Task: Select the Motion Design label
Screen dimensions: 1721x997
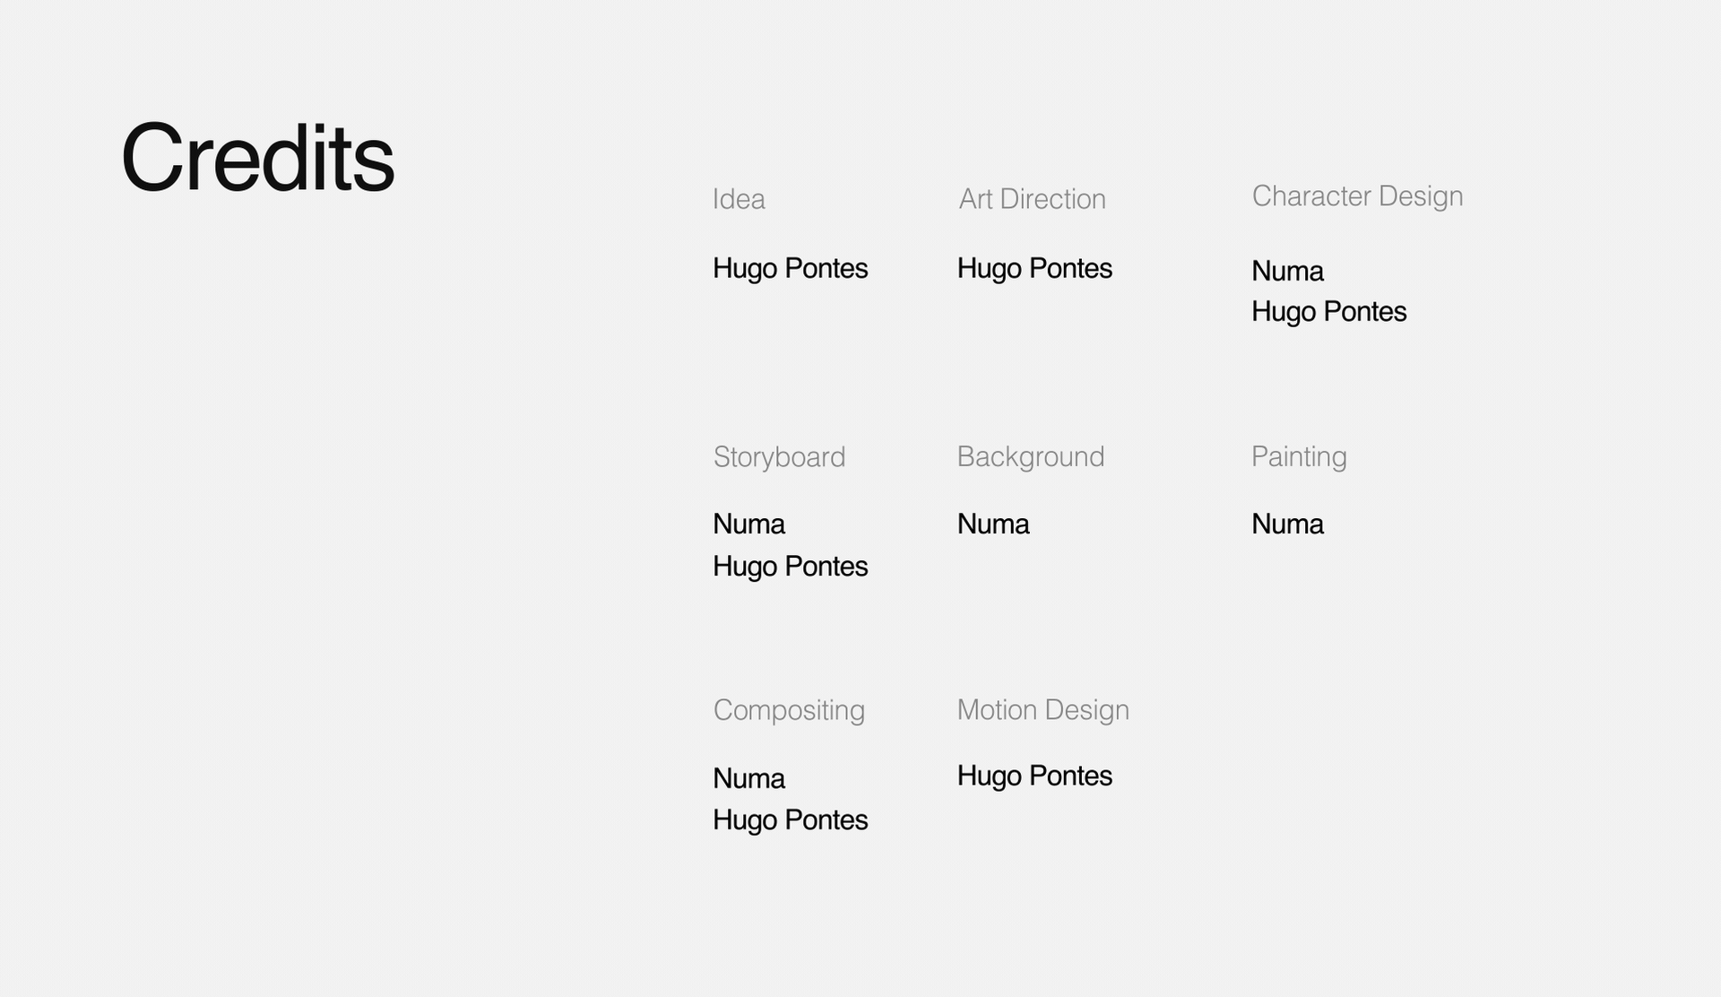Action: 1042,710
